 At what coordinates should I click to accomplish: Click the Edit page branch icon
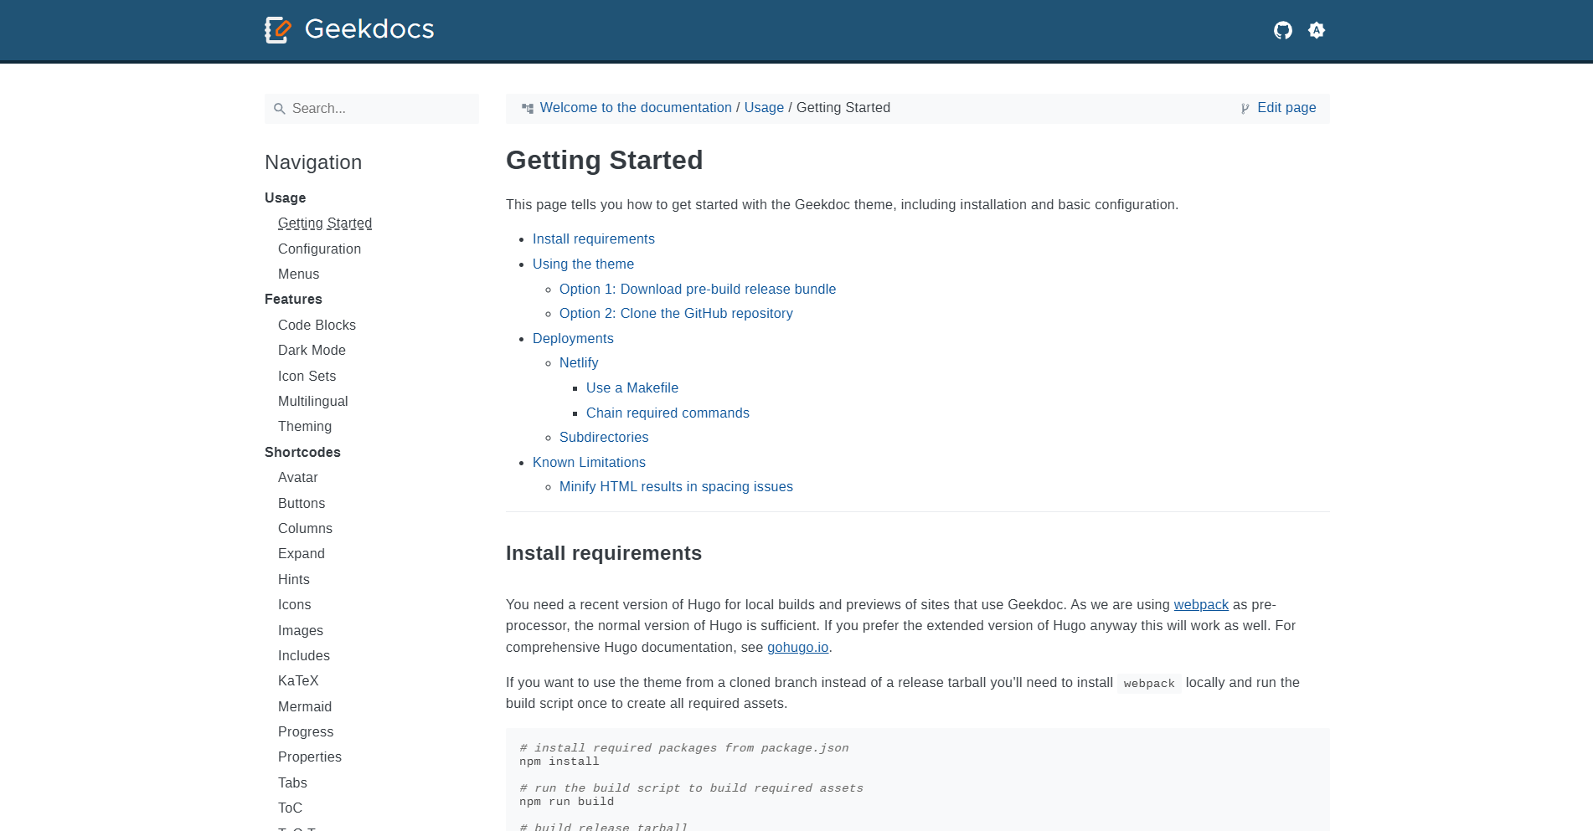pyautogui.click(x=1245, y=108)
